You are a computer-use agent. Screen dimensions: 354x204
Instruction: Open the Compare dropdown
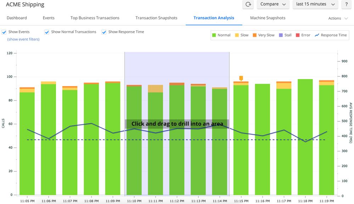pyautogui.click(x=273, y=4)
